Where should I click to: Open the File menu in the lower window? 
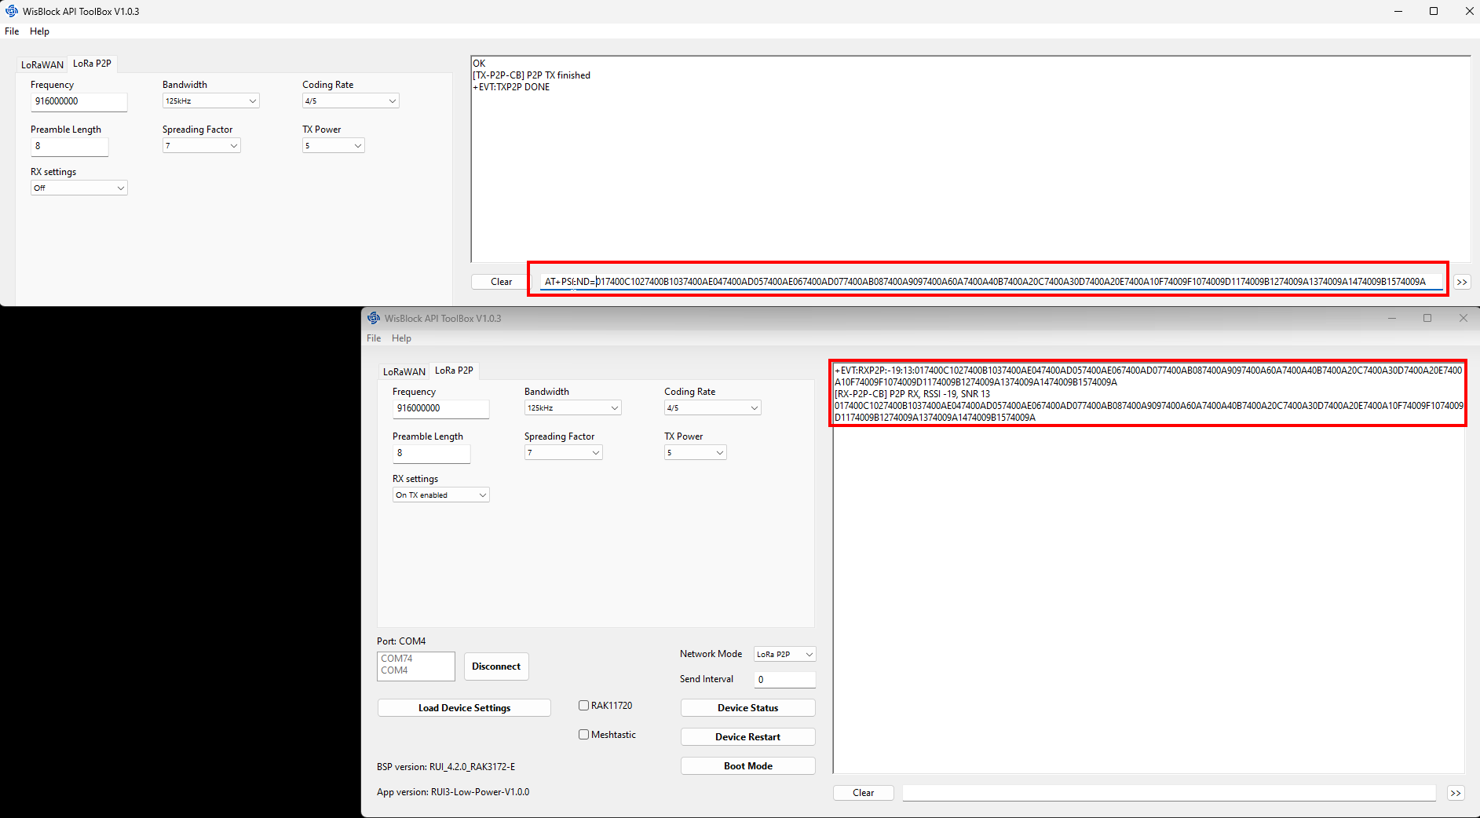point(374,338)
